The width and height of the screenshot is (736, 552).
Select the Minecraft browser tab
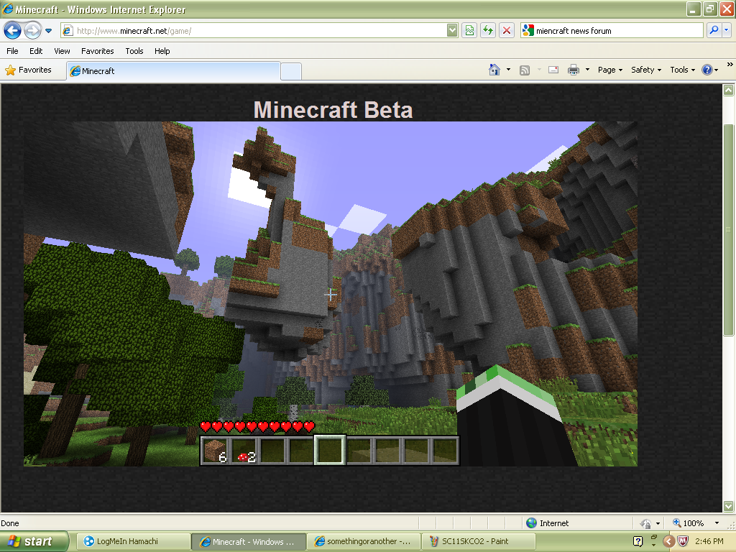pos(173,71)
